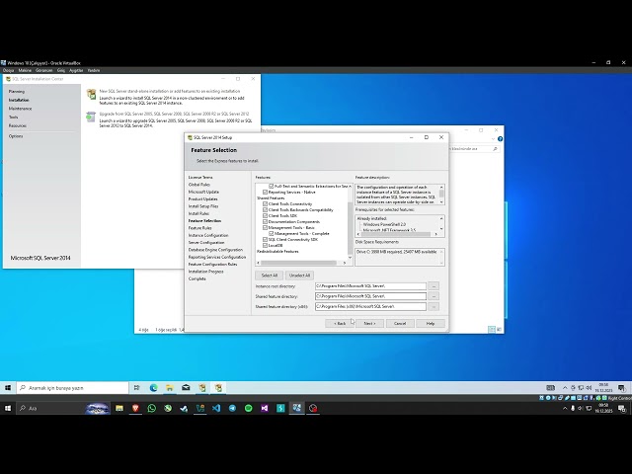
Task: Open Dosya menu in VirtualBox
Action: [x=8, y=70]
